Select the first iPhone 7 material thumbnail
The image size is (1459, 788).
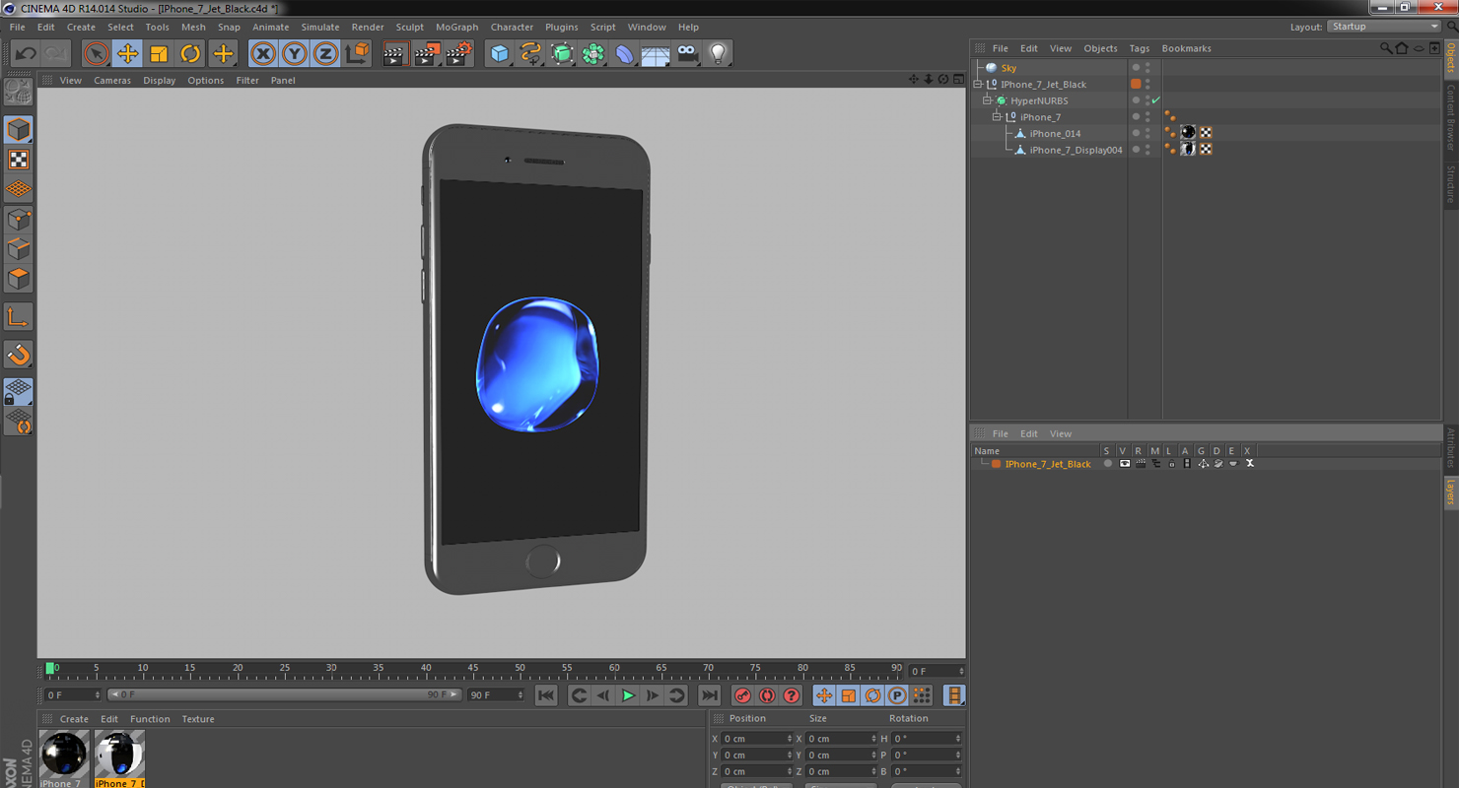pos(64,755)
